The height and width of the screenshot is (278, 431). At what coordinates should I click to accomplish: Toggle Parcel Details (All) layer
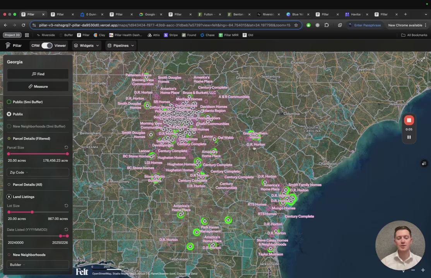point(9,185)
